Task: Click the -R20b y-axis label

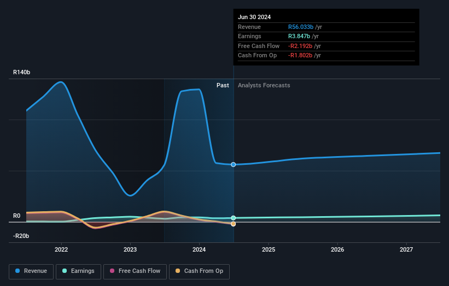Action: 21,236
